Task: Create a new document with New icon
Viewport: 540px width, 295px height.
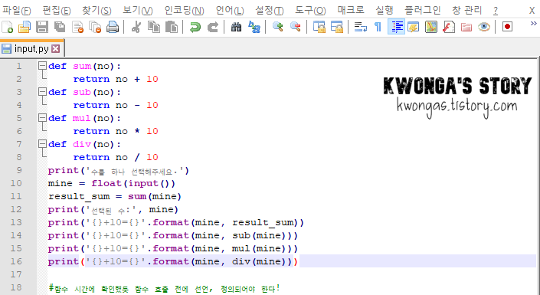Action: tap(7, 27)
